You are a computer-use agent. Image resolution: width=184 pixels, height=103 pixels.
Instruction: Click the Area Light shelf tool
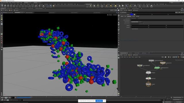click(98, 6)
